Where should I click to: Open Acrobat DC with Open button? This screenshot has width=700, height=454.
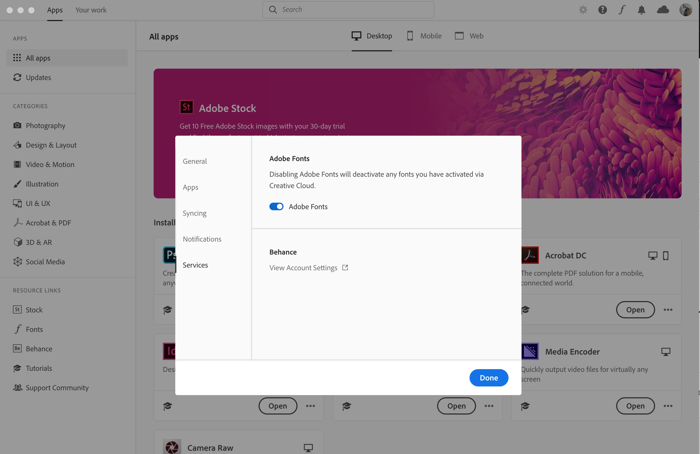pyautogui.click(x=635, y=310)
